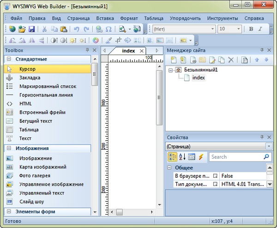Viewport: 277px width, 228px height.
Task: Click the color wheel icon in toolbar
Action: coord(96,40)
